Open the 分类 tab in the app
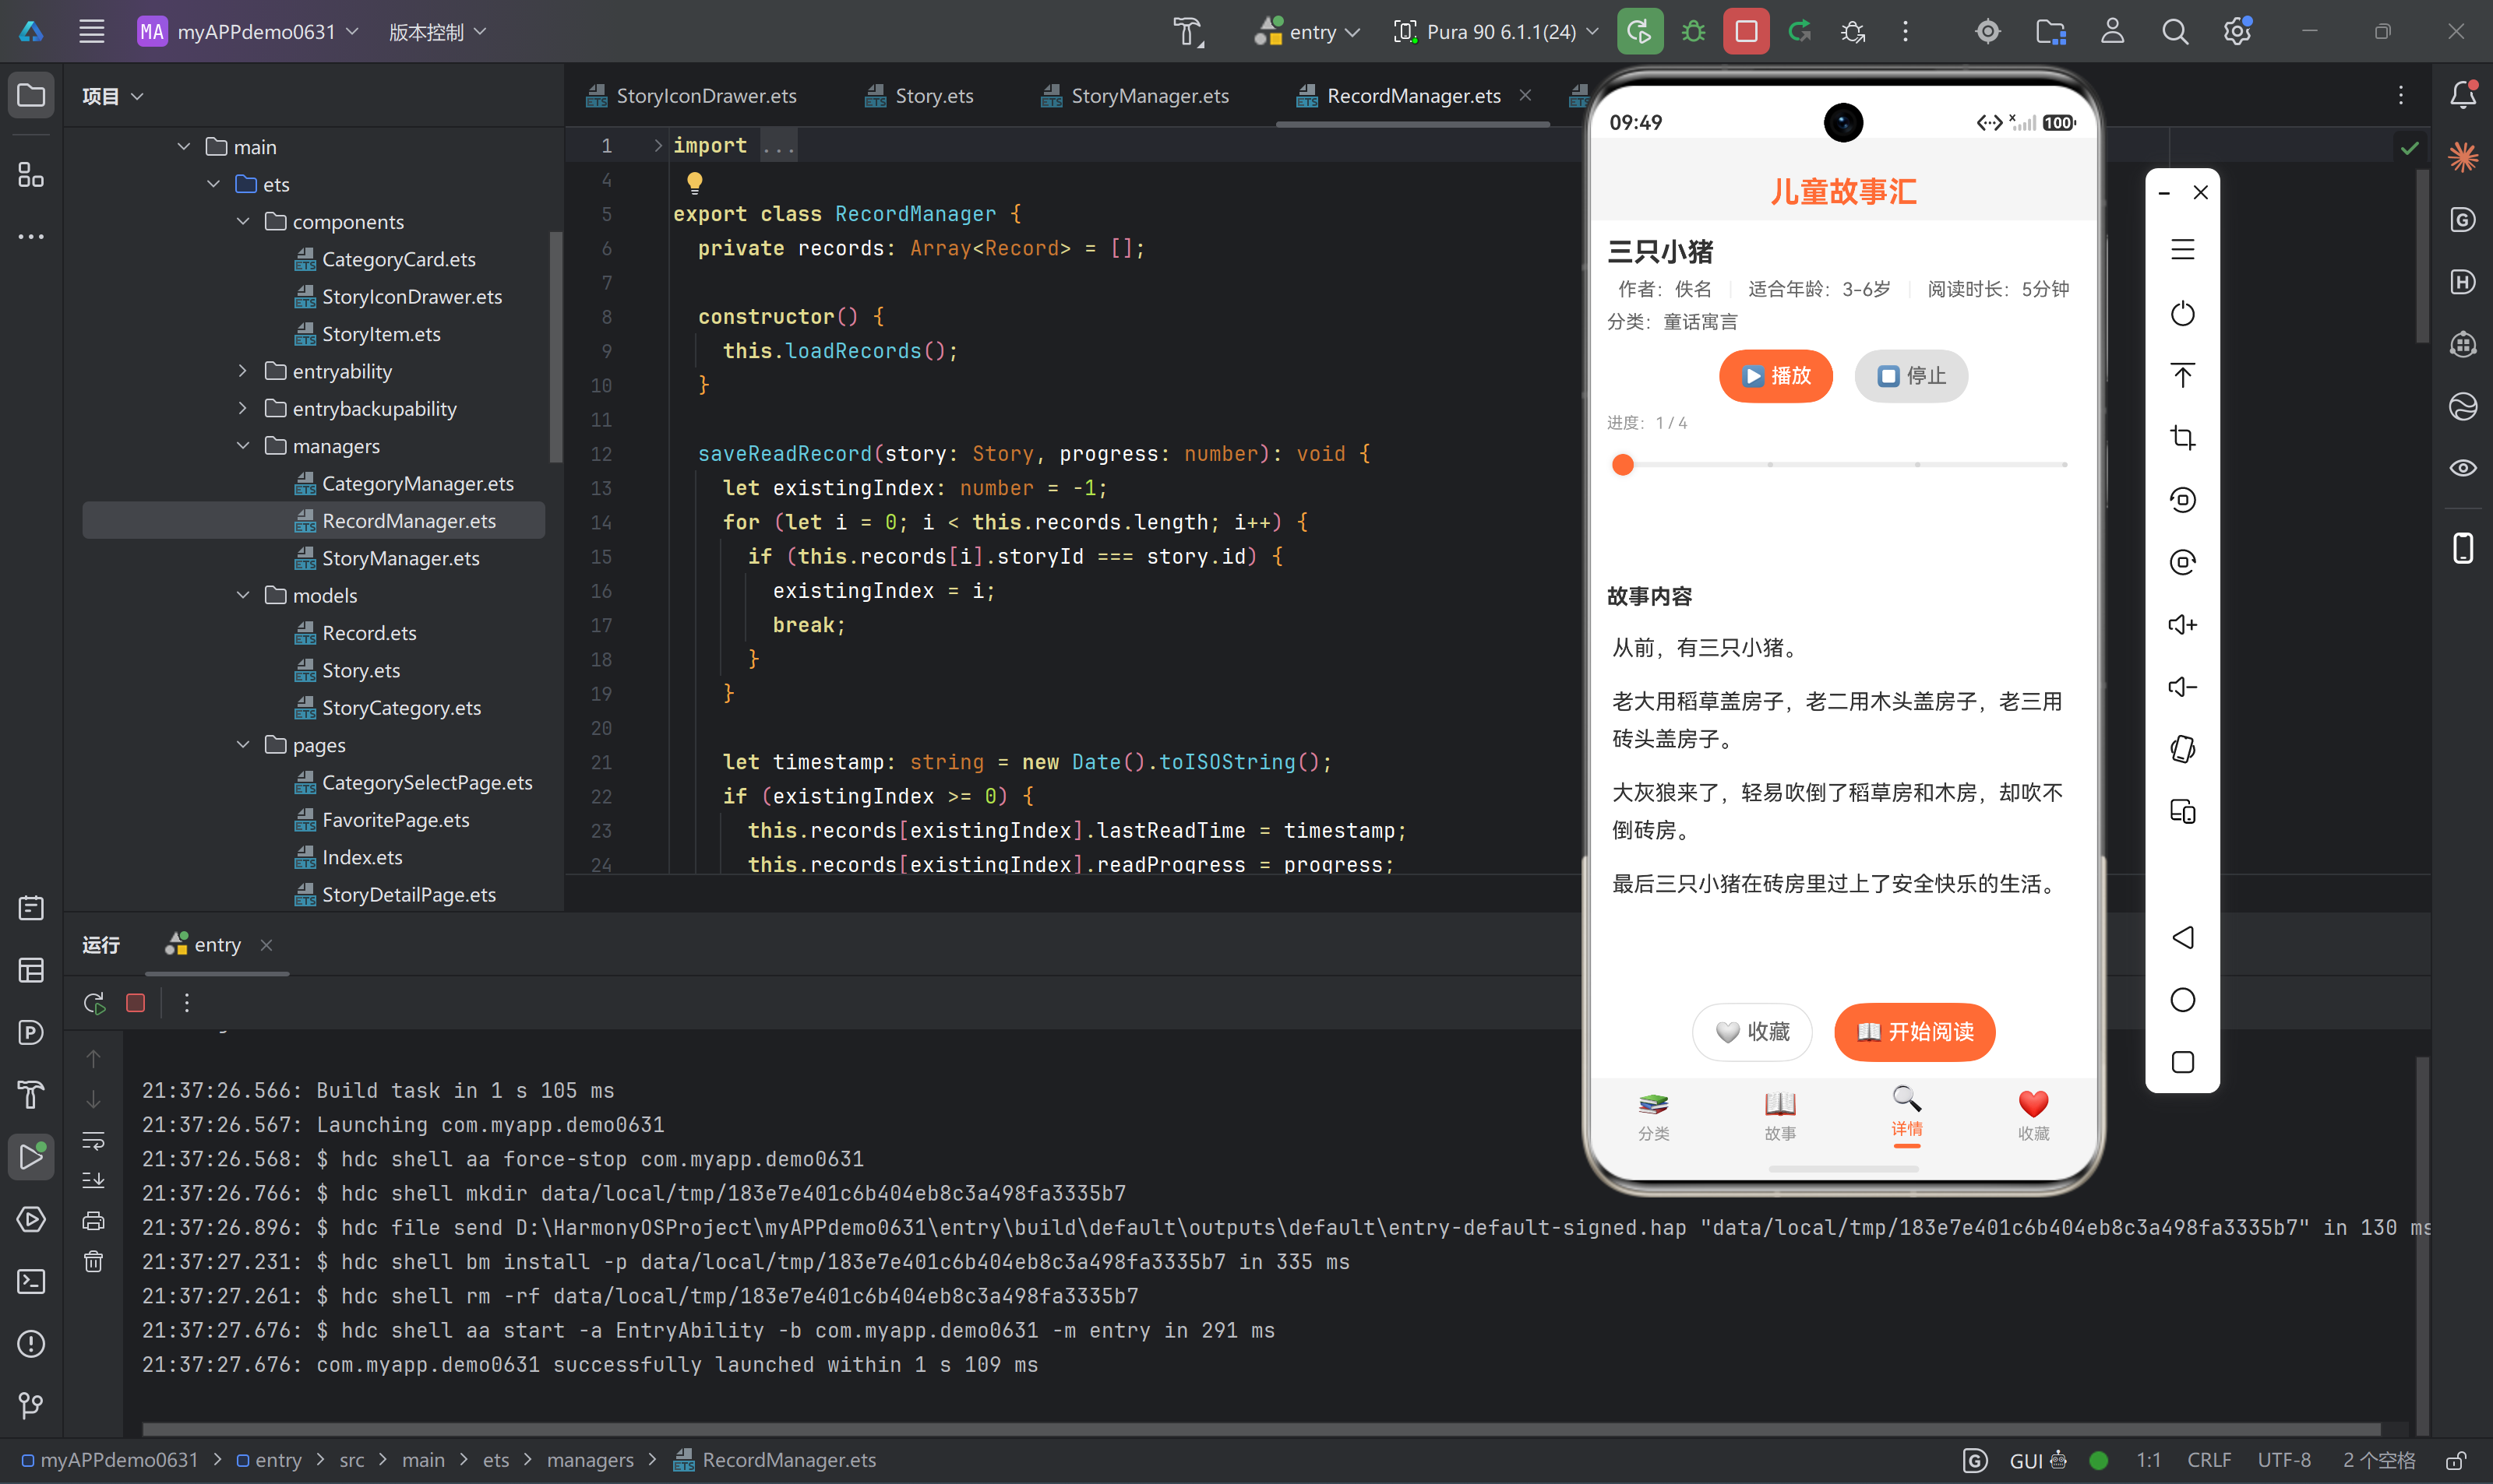 (1654, 1116)
